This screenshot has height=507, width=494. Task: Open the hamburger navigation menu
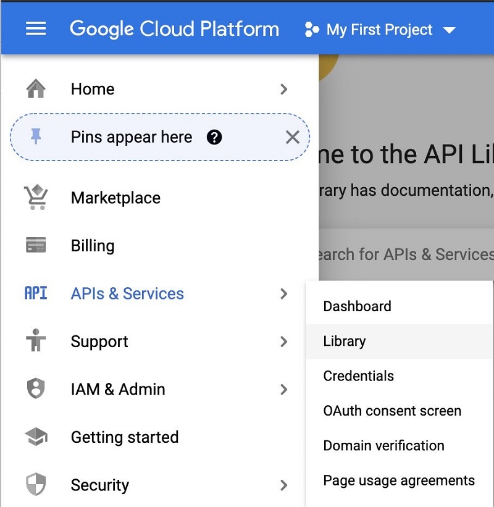click(x=36, y=28)
